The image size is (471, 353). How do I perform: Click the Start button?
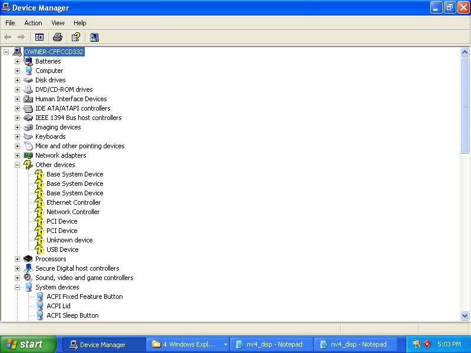28,344
